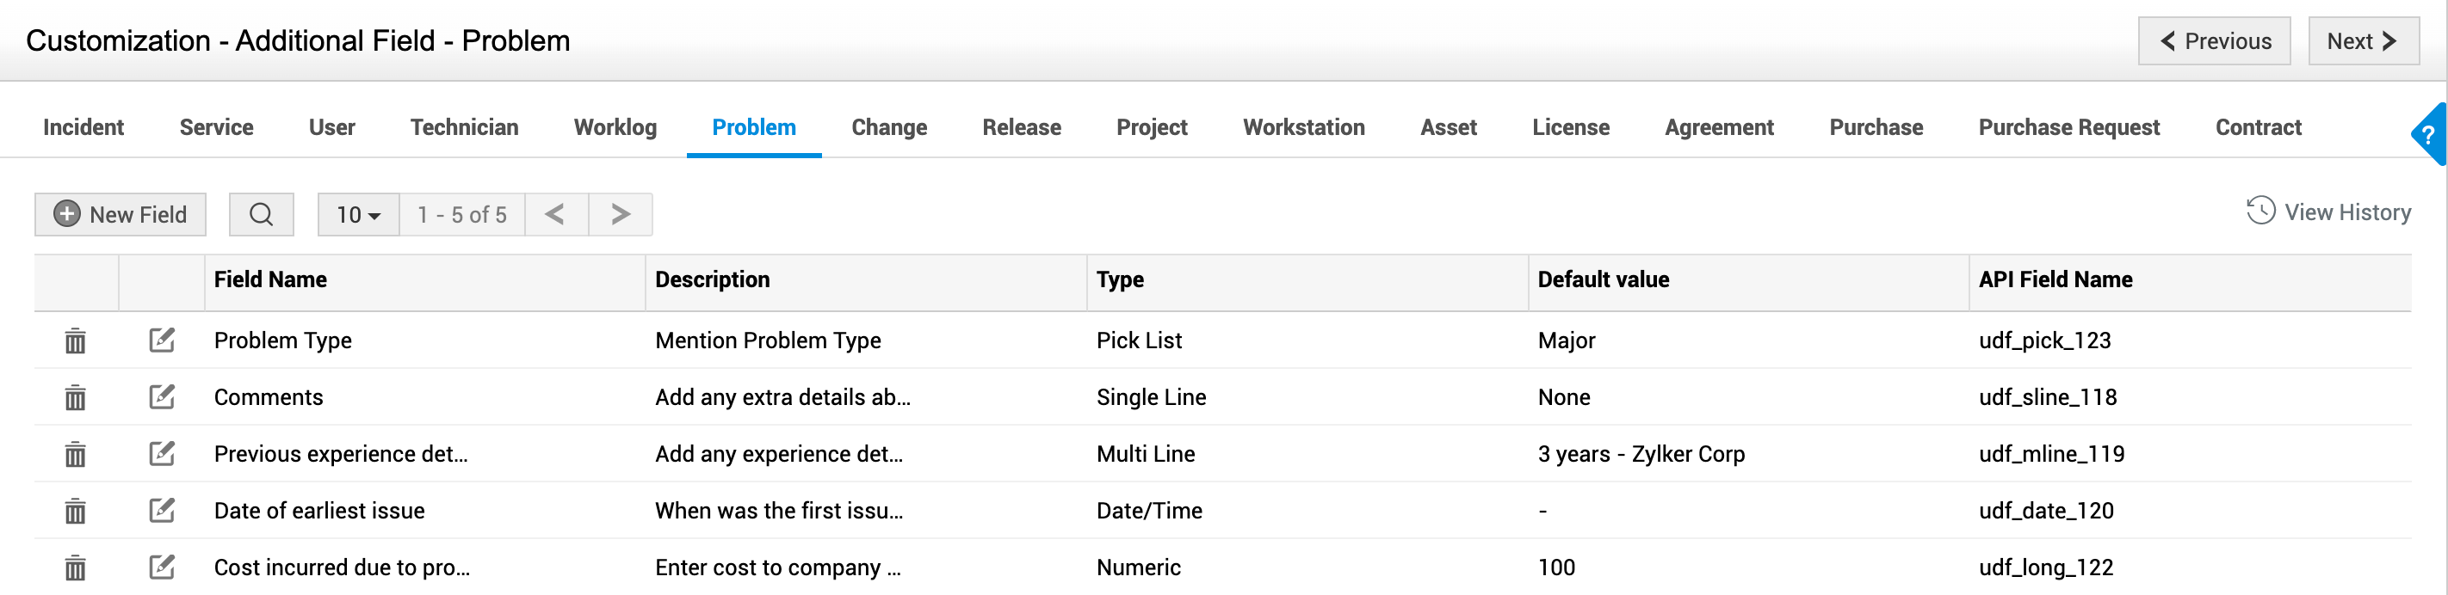Edit the Cost incurred field row
The image size is (2448, 595).
(162, 567)
